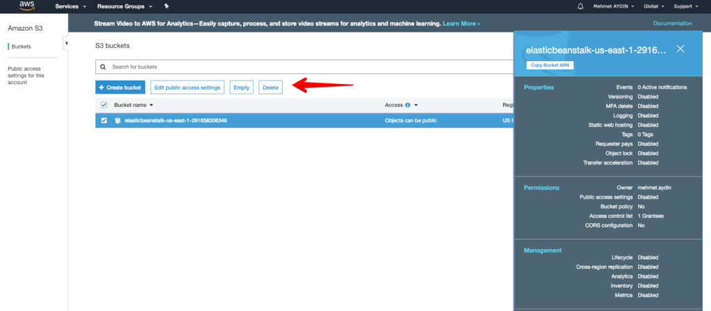Click the Versioning Disabled value
The image size is (711, 311).
pyautogui.click(x=648, y=96)
